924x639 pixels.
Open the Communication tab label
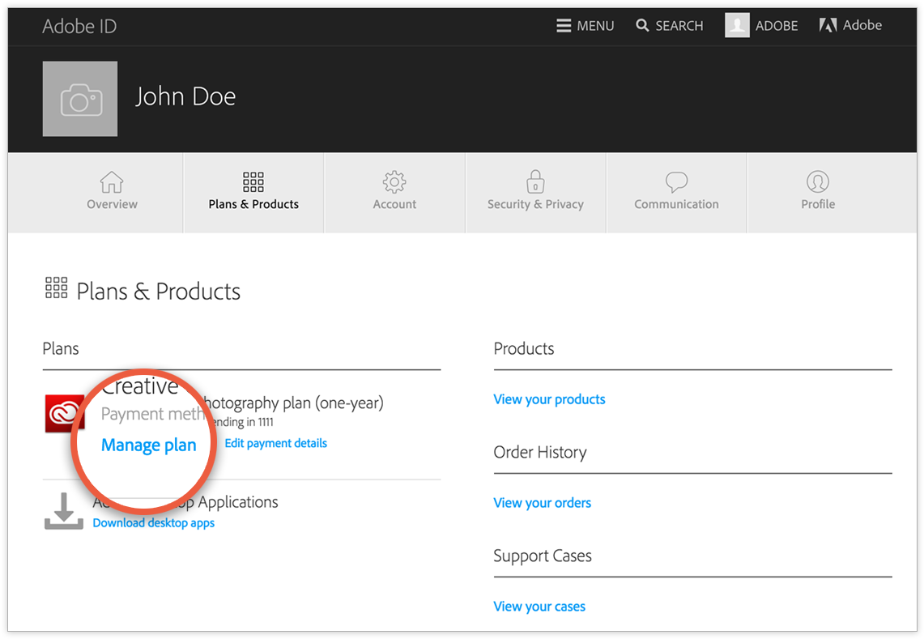click(676, 205)
